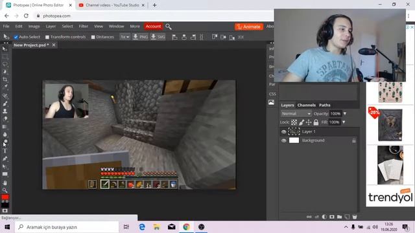Uncheck the Auto-Select checkbox
415x233 pixels.
point(16,38)
